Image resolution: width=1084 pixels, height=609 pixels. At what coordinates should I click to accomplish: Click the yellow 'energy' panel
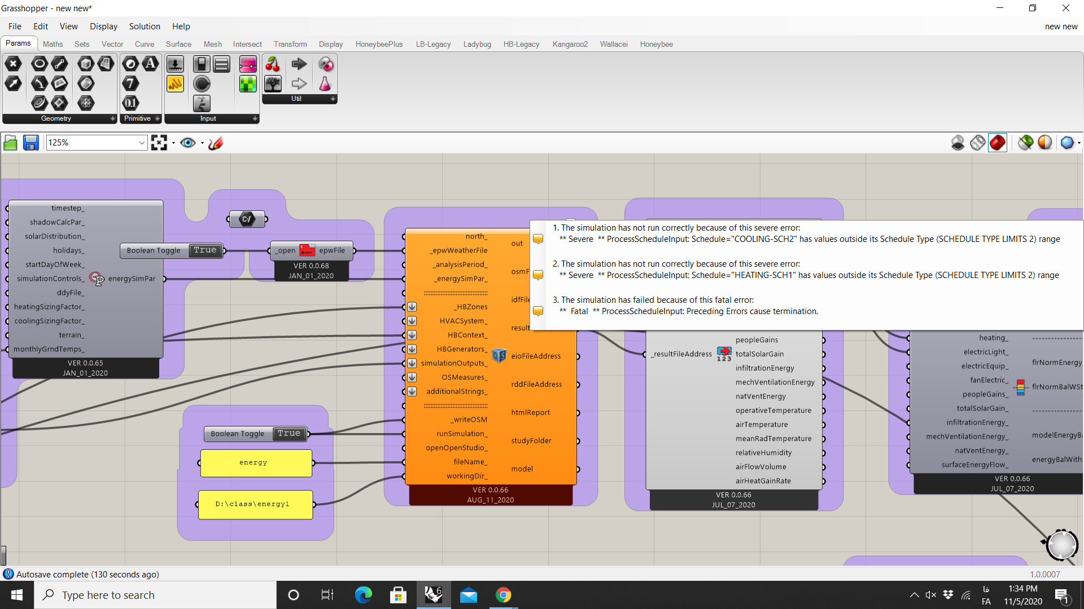(256, 463)
